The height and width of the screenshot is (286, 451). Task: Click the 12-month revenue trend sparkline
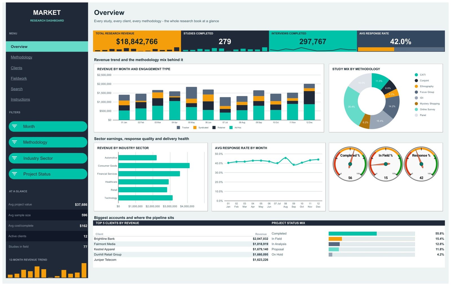point(47,270)
